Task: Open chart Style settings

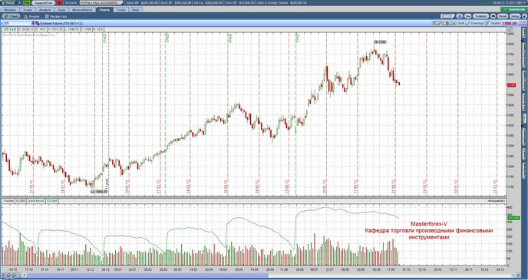Action: click(459, 23)
